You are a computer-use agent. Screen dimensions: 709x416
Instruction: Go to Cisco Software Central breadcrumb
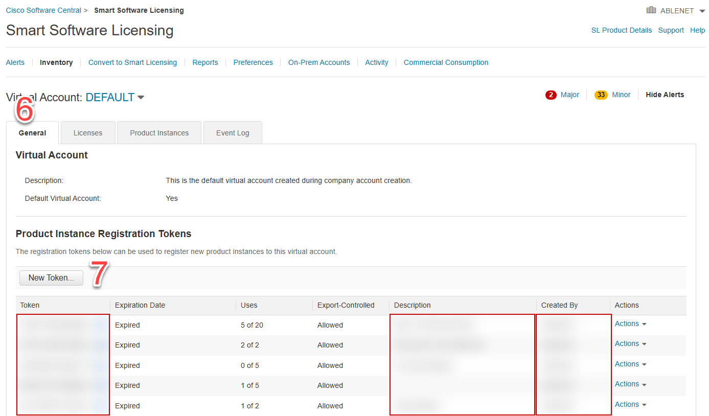tap(43, 10)
